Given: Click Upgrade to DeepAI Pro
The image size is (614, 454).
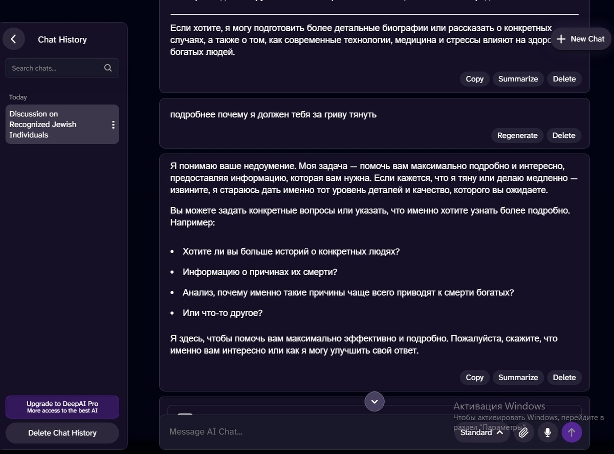Looking at the screenshot, I should (x=62, y=406).
